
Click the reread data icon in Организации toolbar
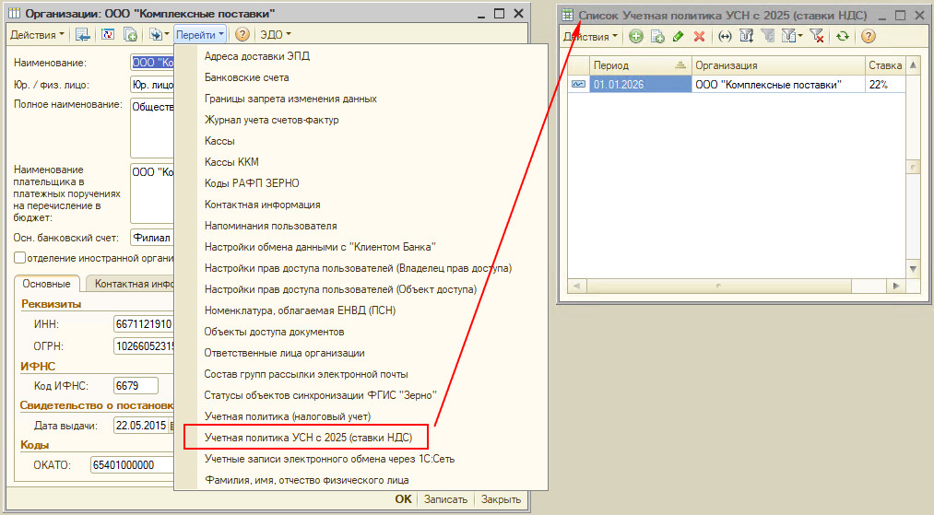pos(108,34)
